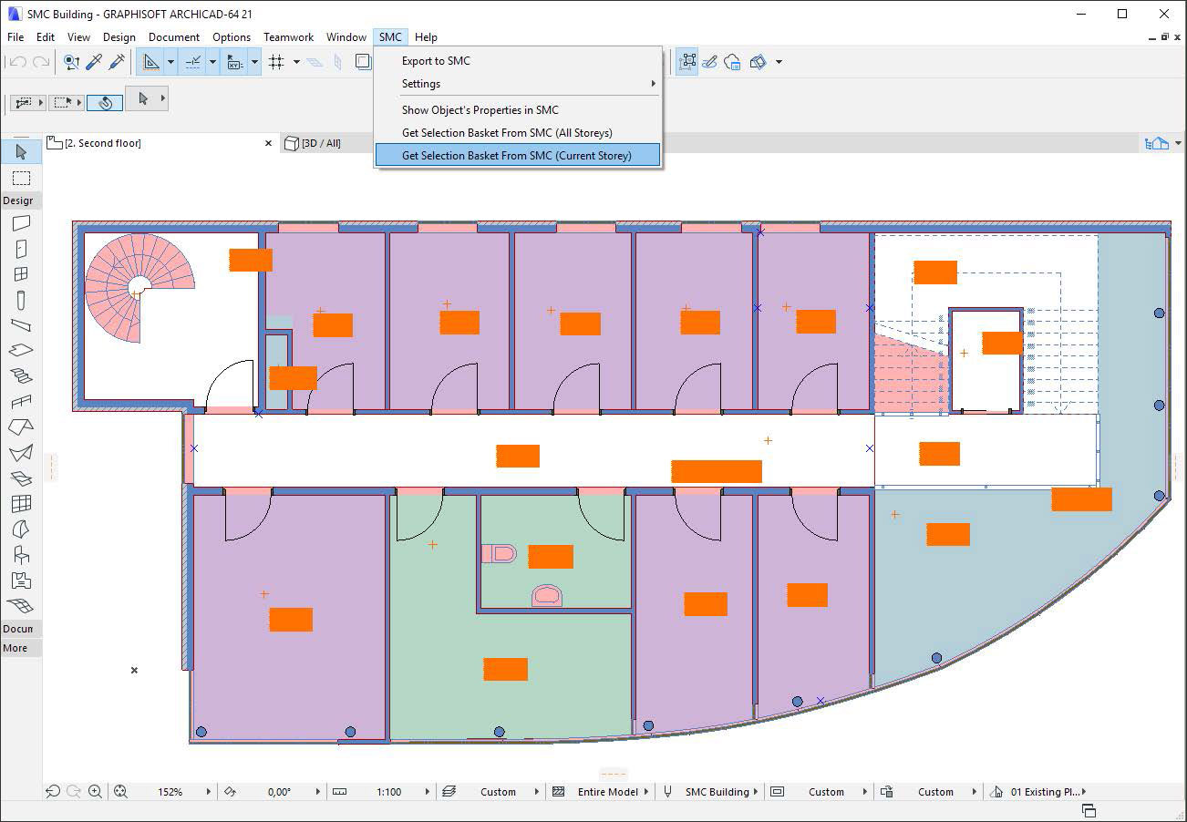Viewport: 1187px width, 822px height.
Task: Select the Object (chair) tool in the toolbox
Action: pos(21,554)
